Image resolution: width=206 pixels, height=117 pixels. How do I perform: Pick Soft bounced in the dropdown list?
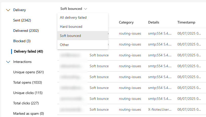(70, 36)
